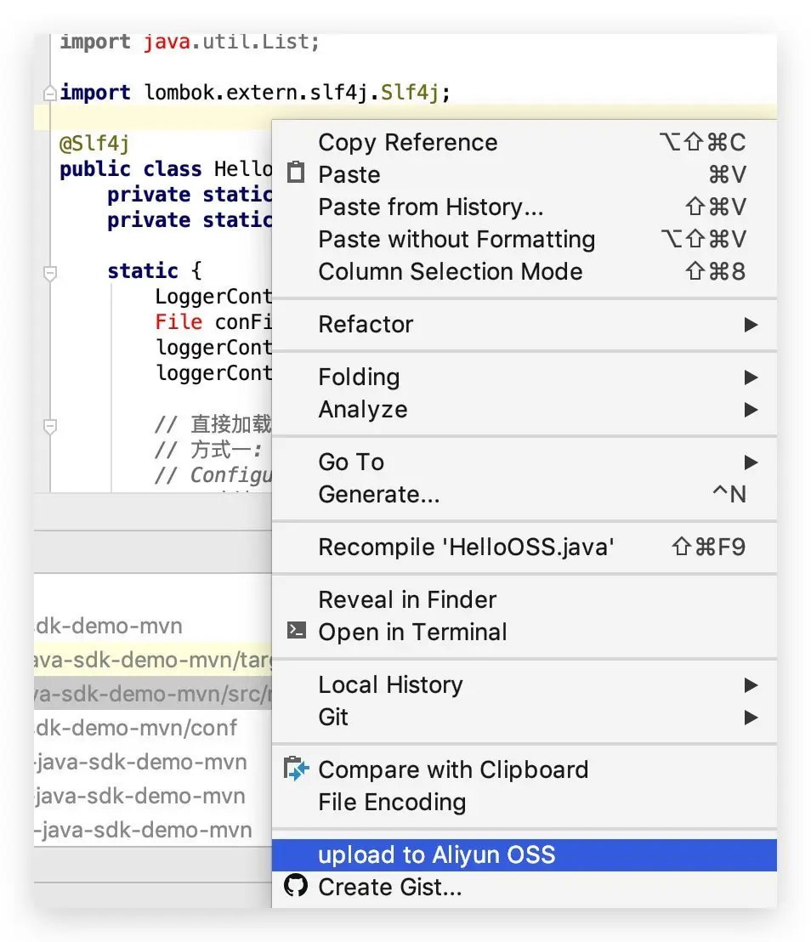Click the GitHub icon next to Create Gist
811x942 pixels.
tap(295, 887)
